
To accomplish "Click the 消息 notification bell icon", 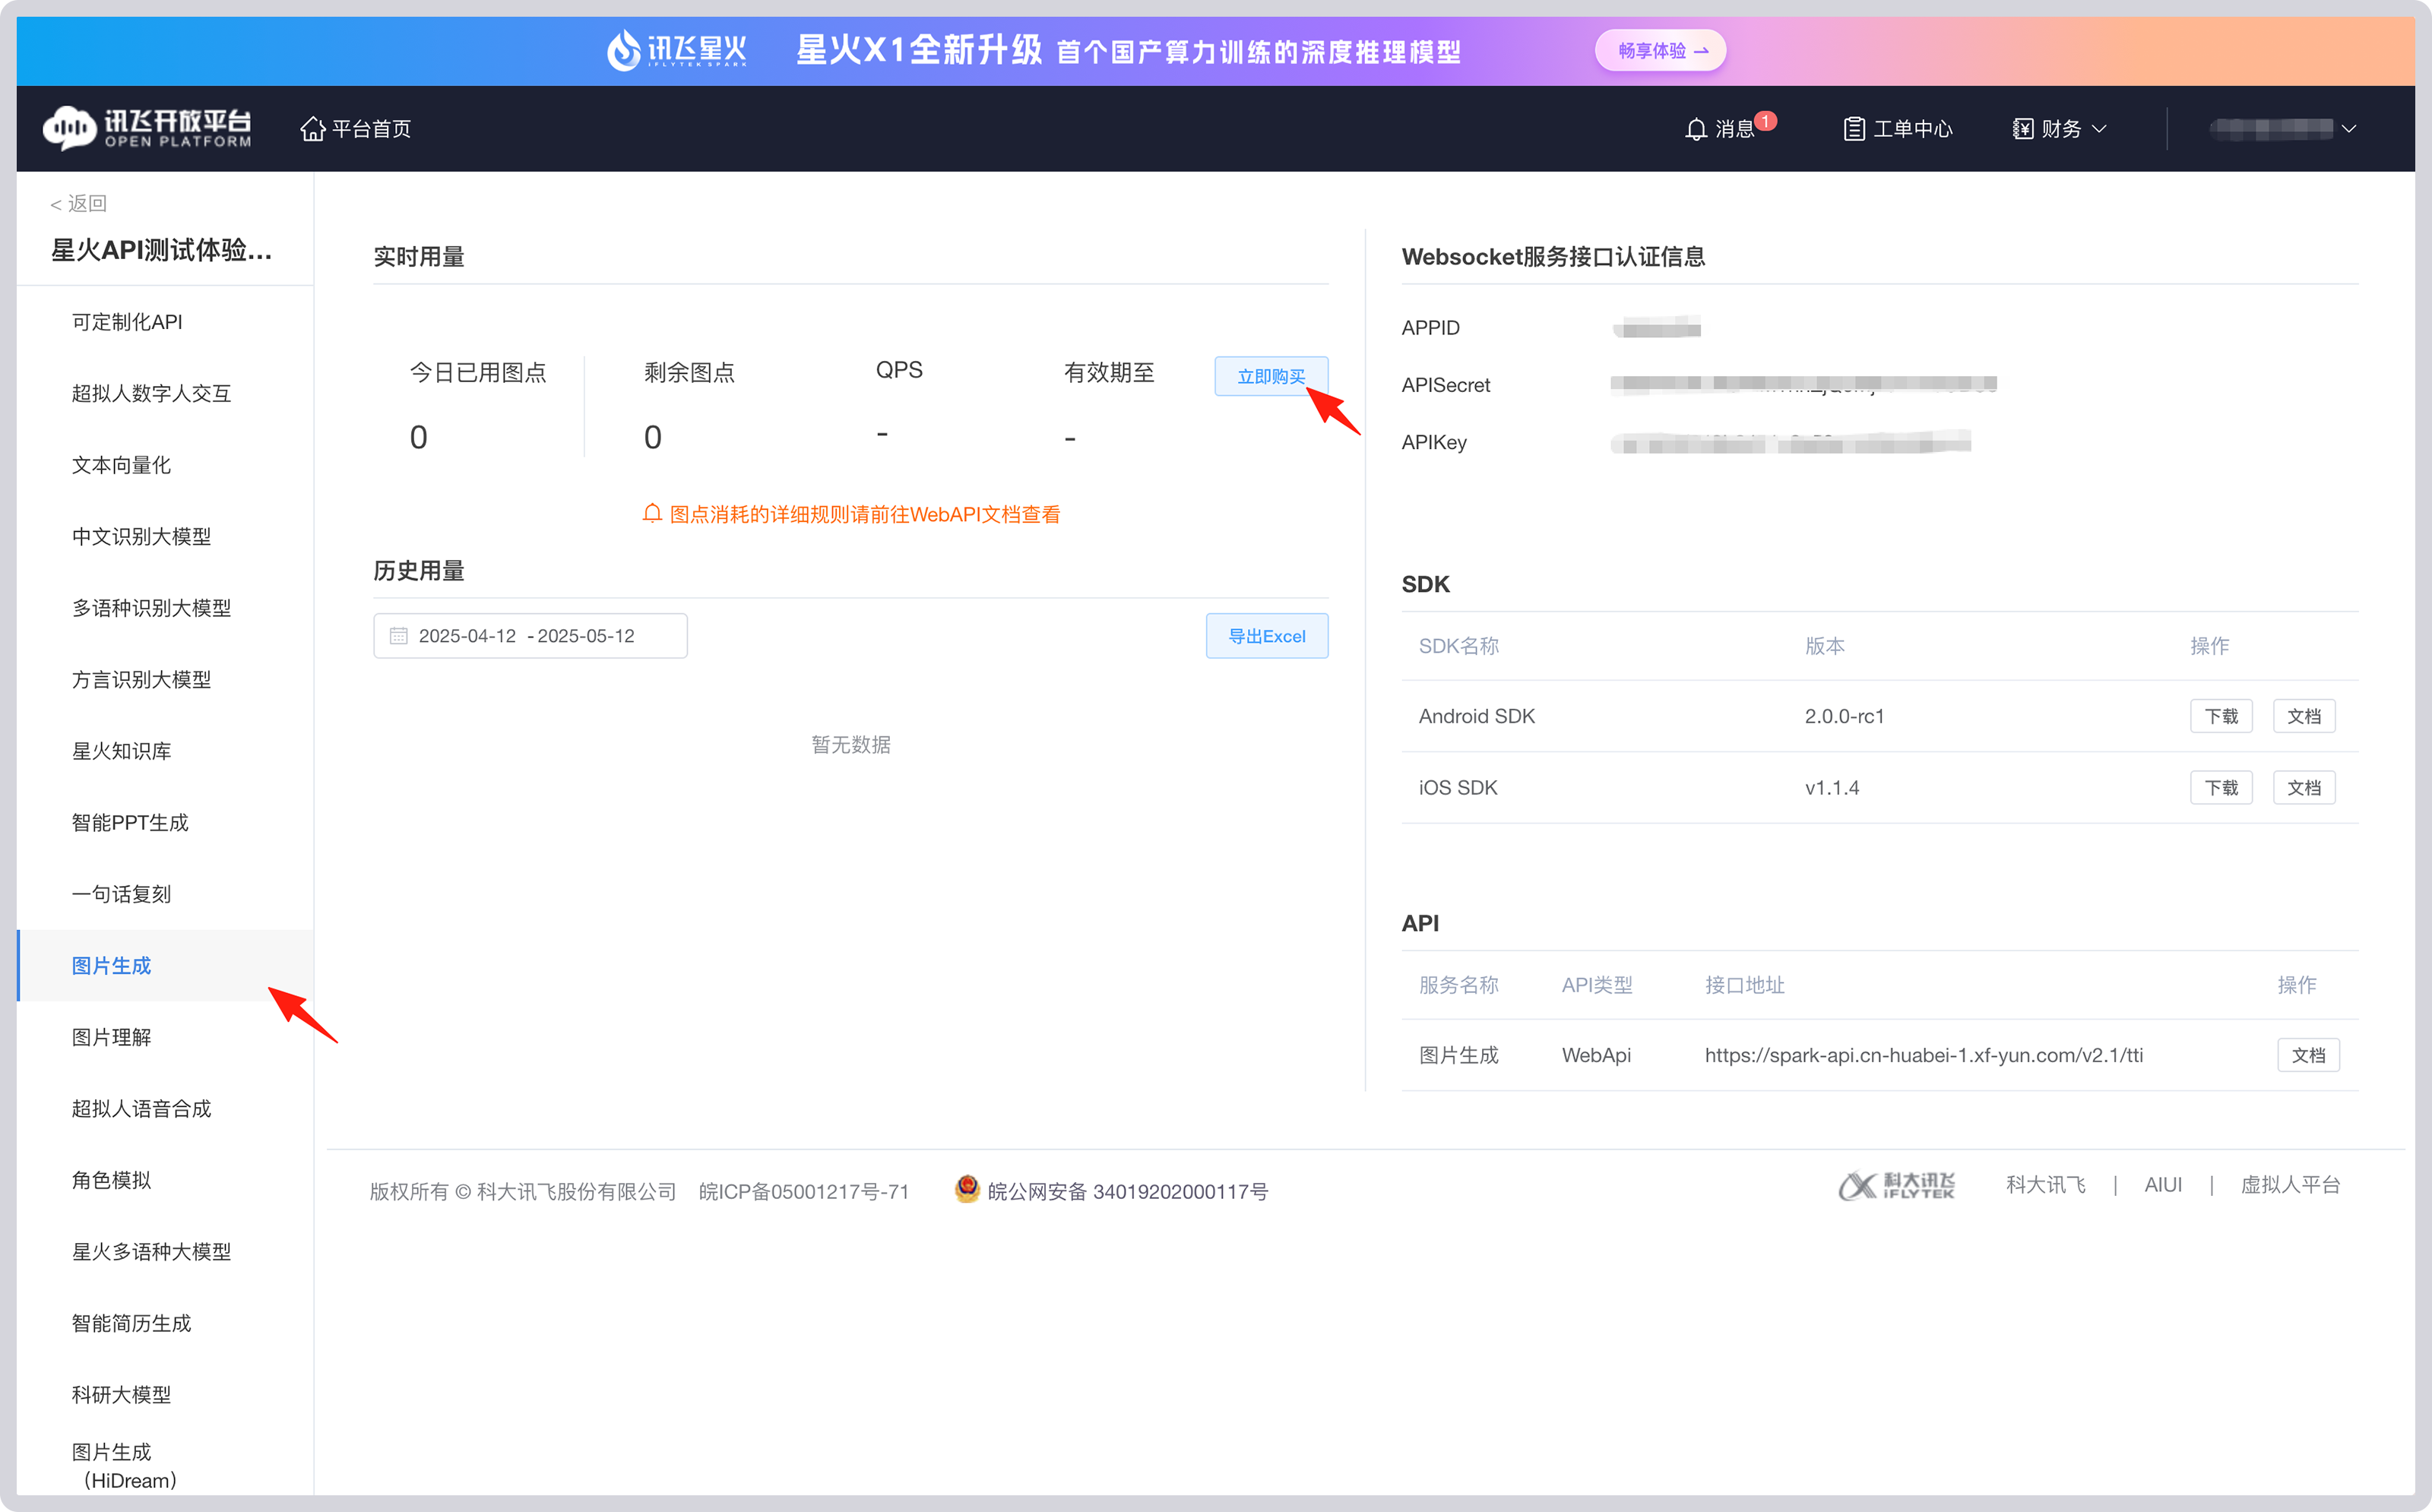I will pos(1697,128).
